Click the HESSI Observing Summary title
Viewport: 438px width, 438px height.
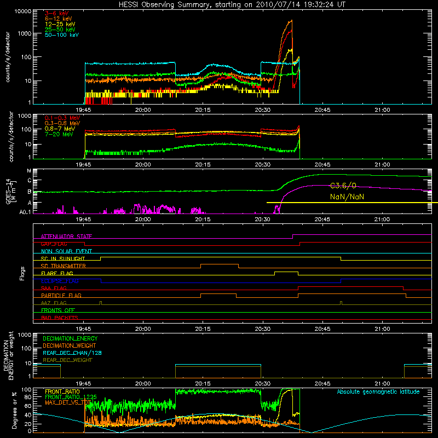click(232, 5)
